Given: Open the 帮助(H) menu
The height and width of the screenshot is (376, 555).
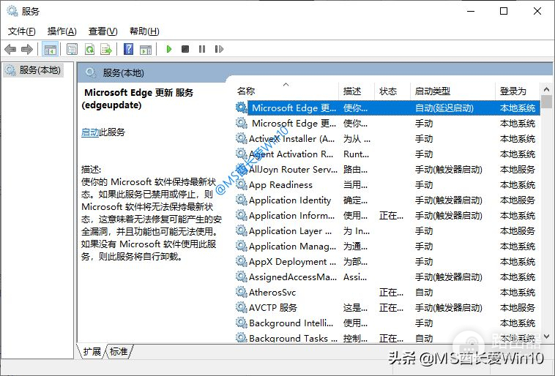Looking at the screenshot, I should [144, 31].
